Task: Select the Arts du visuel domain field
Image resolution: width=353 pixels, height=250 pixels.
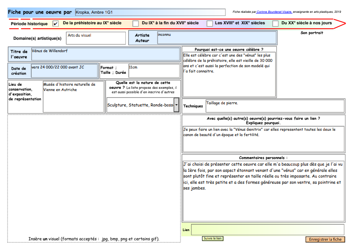Action: 96,38
